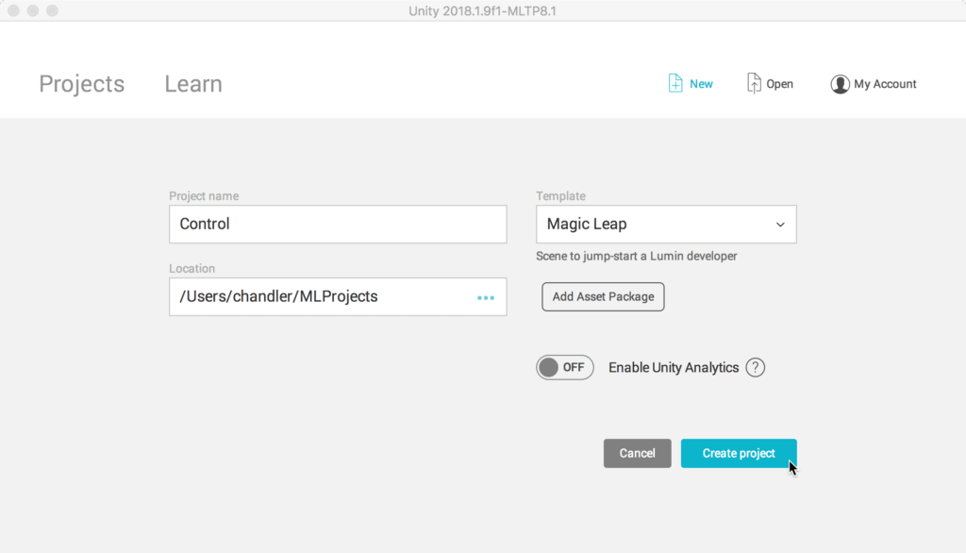Image resolution: width=966 pixels, height=553 pixels.
Task: Click the "Enable Unity Analytics" label text
Action: (674, 368)
